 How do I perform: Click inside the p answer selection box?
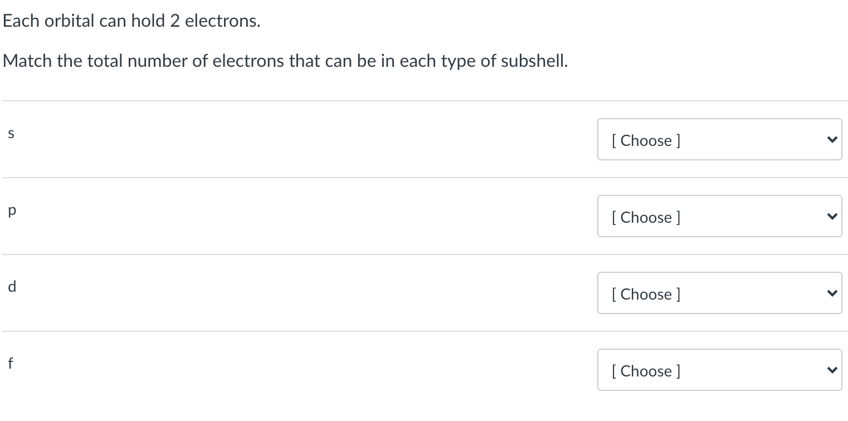pos(696,217)
